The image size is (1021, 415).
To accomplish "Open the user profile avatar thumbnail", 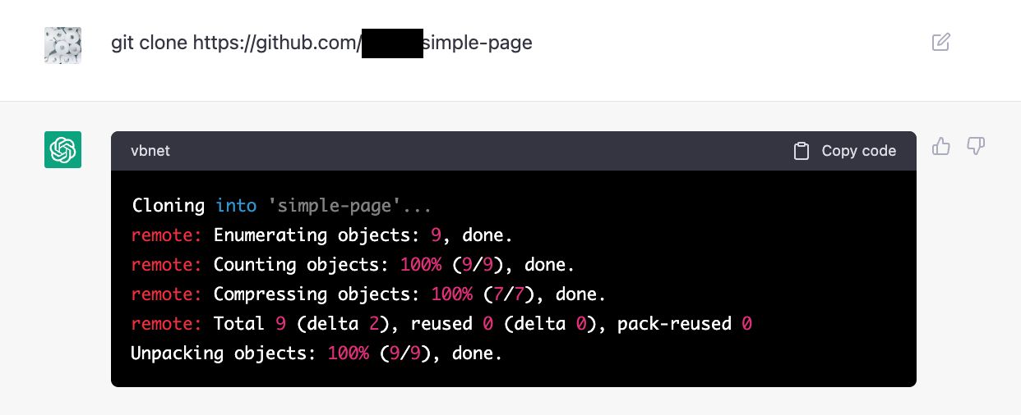I will [x=62, y=45].
